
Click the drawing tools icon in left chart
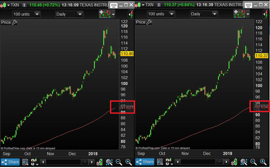[x=99, y=162]
